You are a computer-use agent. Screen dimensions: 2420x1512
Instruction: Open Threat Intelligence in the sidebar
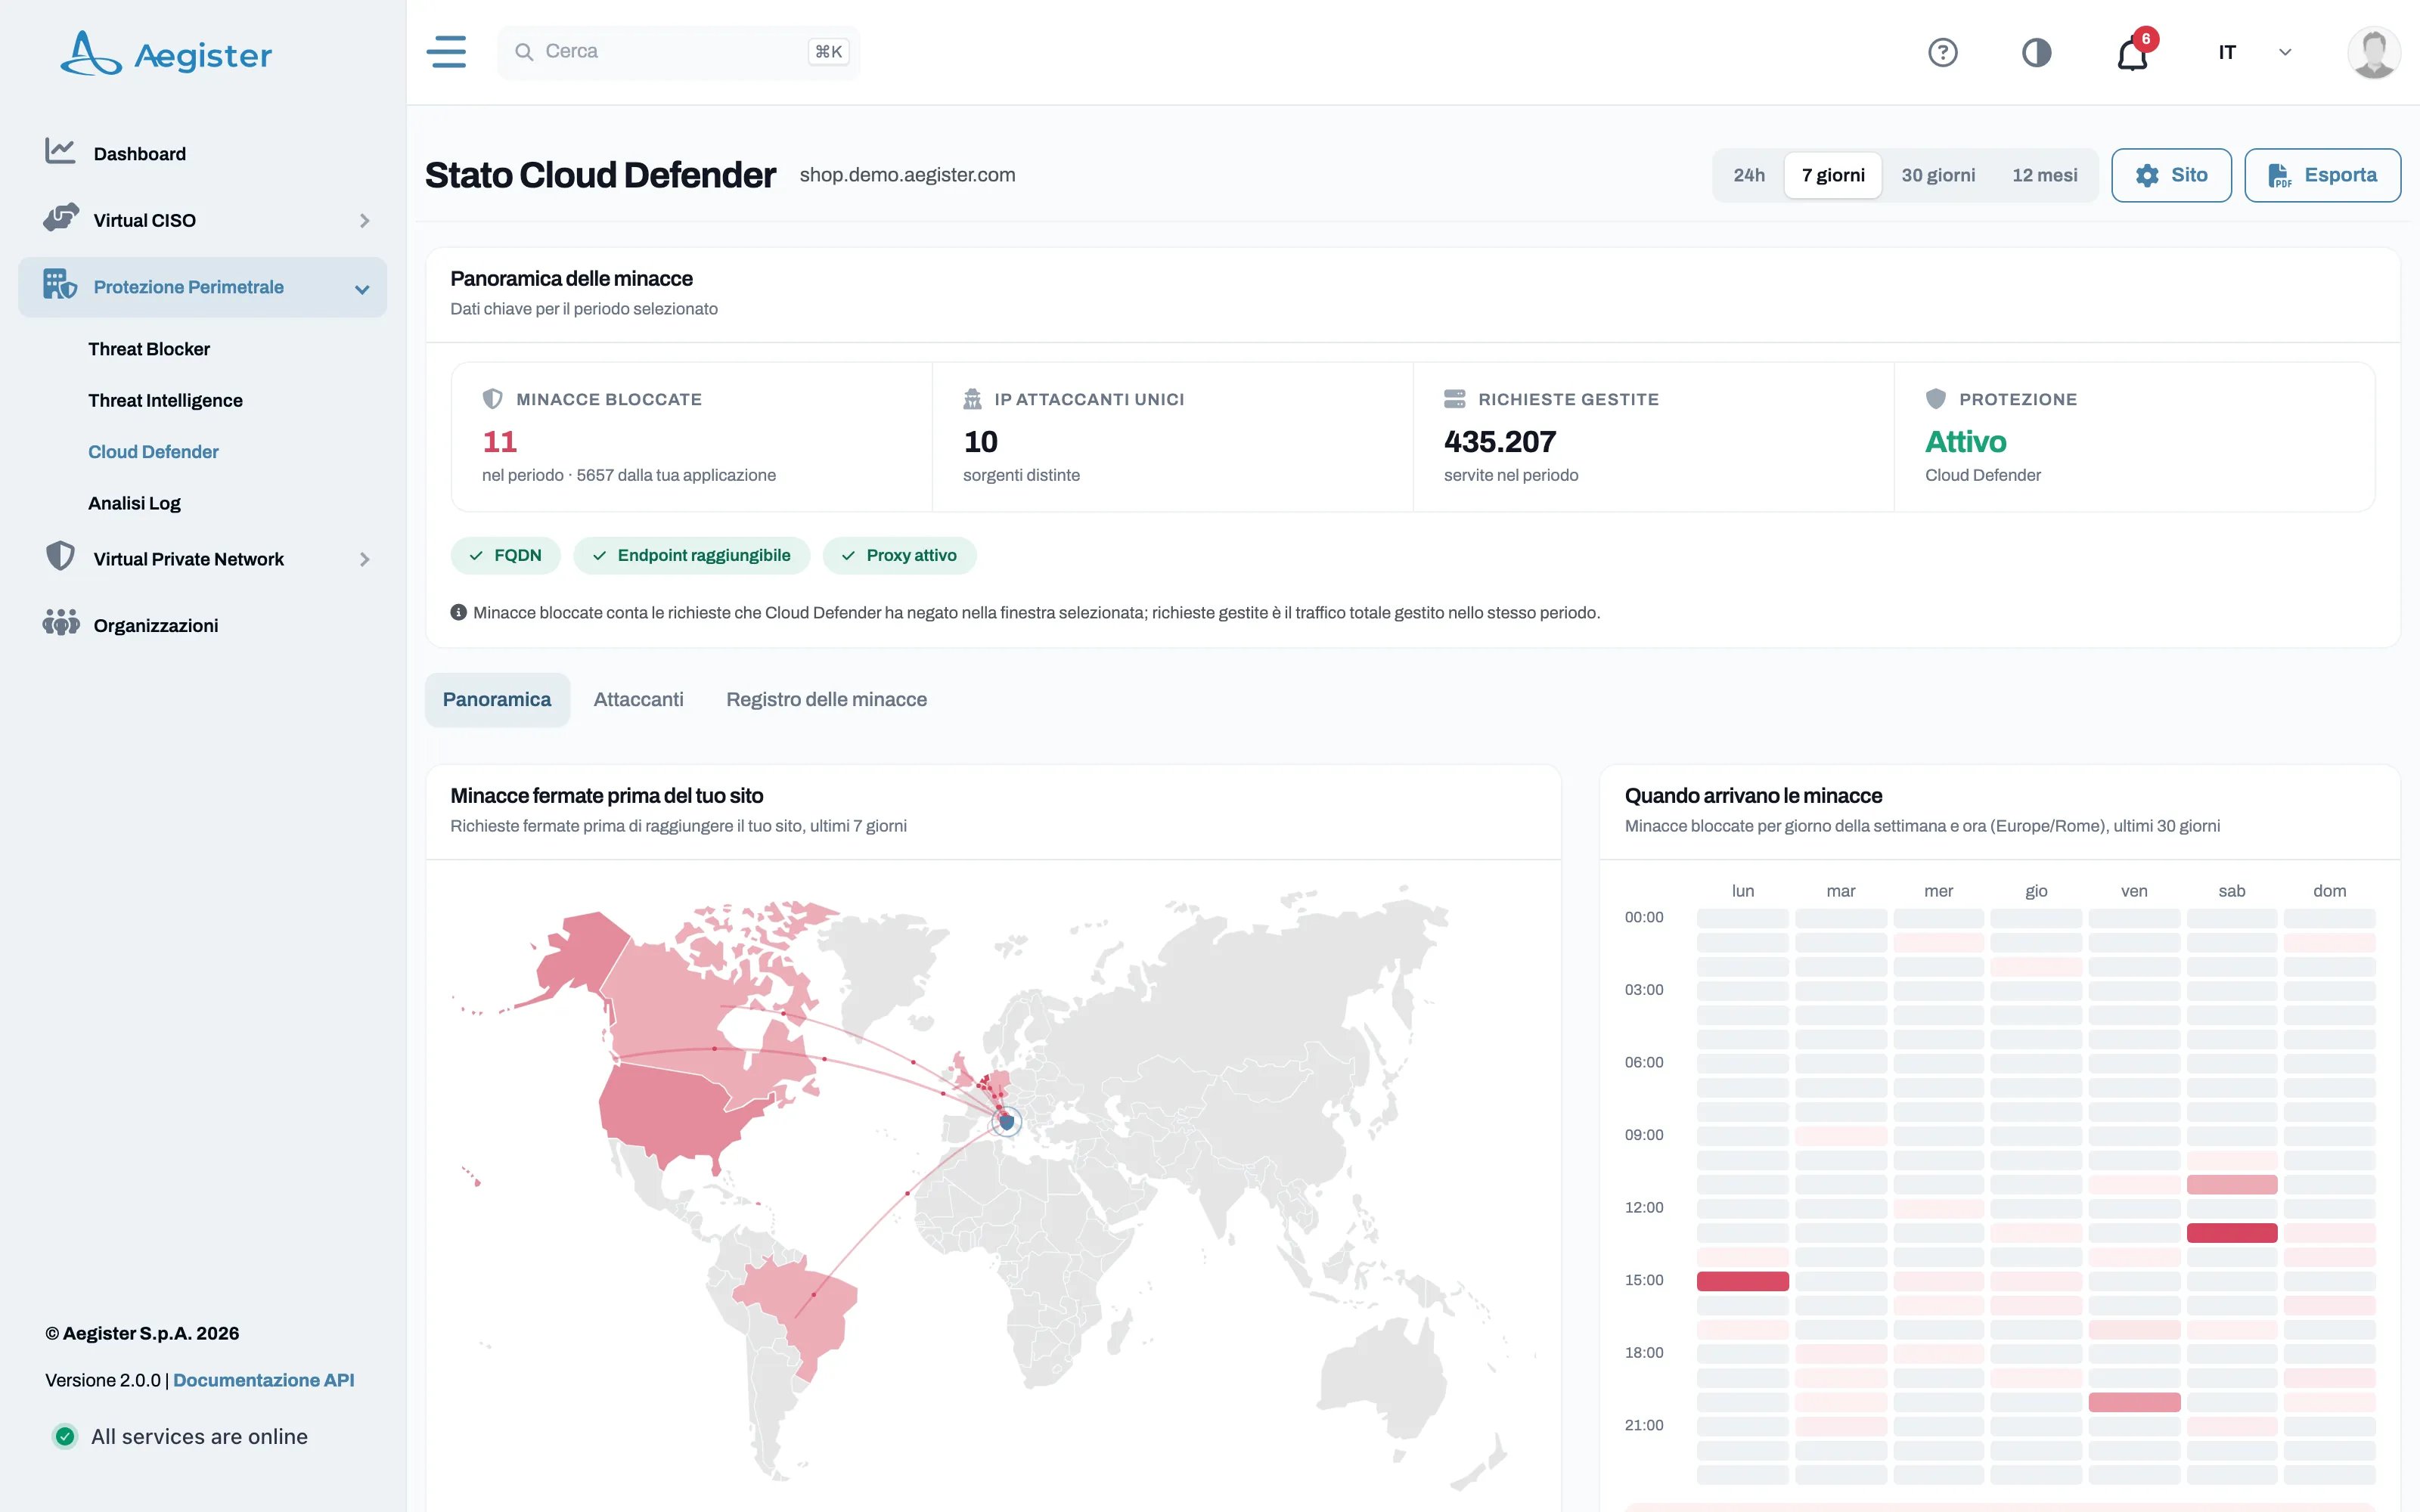[x=165, y=400]
